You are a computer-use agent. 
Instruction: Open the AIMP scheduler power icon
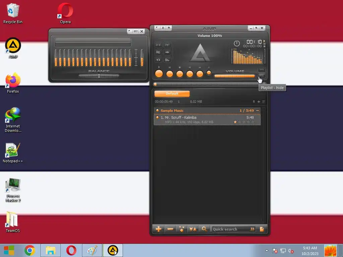[x=237, y=43]
